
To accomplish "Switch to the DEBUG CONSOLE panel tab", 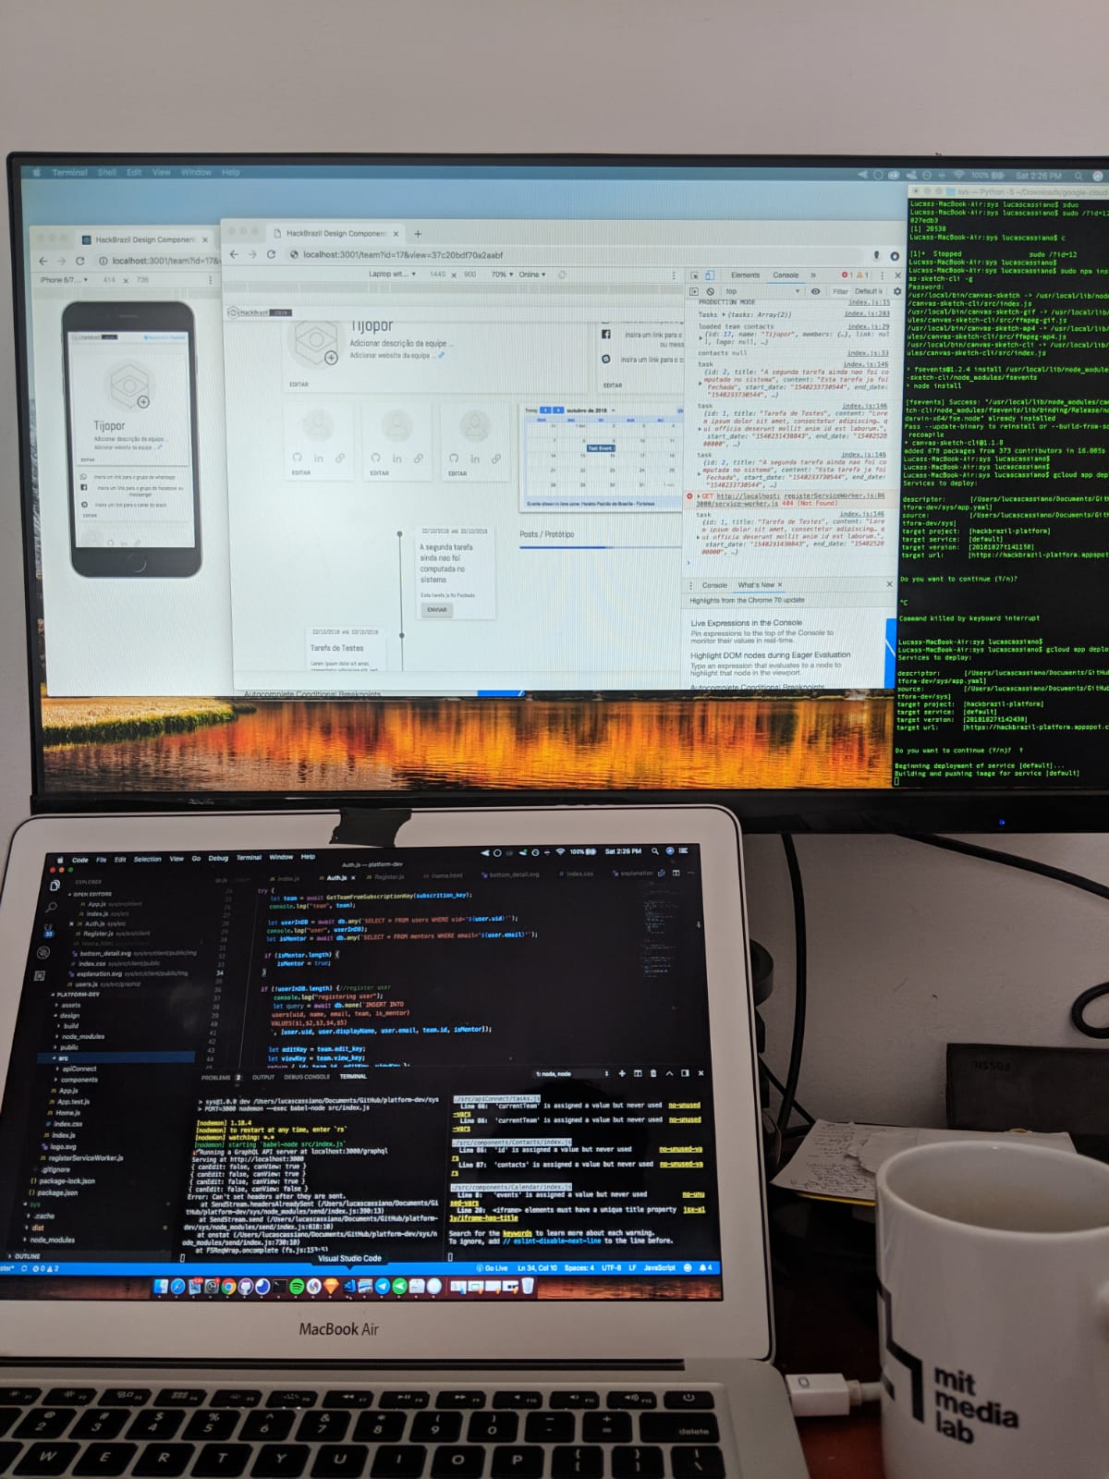I will pos(307,1077).
